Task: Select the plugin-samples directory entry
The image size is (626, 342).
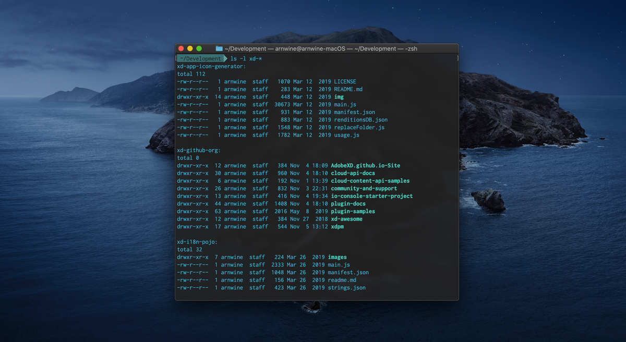Action: pos(353,212)
